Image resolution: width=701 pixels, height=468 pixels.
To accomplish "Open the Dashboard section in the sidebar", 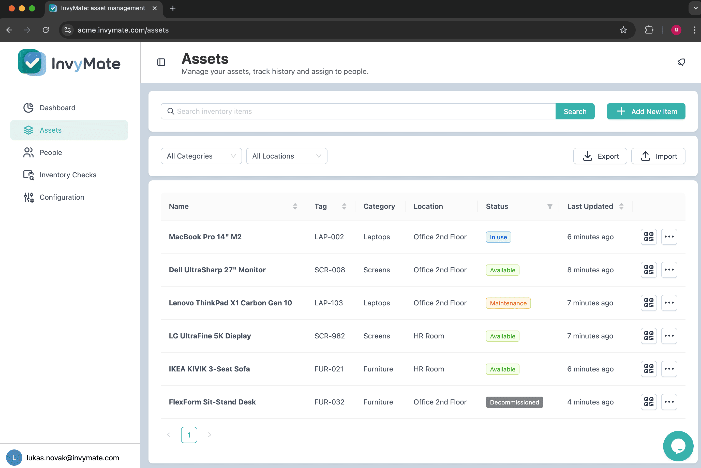I will click(57, 108).
